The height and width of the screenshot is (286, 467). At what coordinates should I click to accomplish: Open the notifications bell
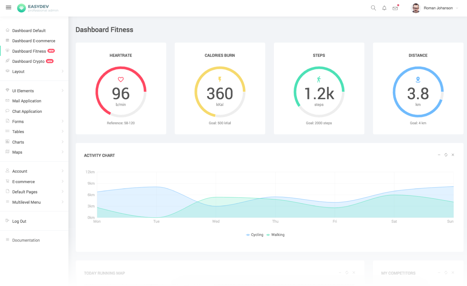pyautogui.click(x=384, y=8)
